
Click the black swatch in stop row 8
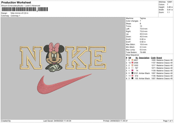133,78
